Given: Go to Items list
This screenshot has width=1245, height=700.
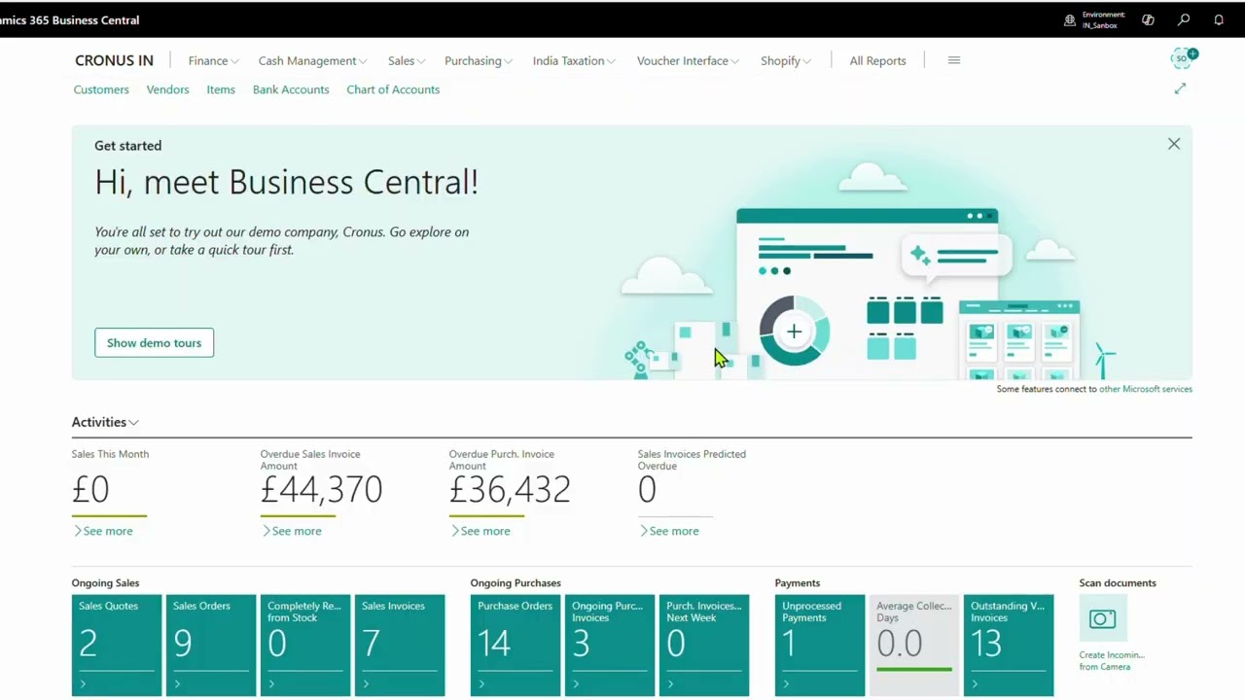Looking at the screenshot, I should point(221,89).
